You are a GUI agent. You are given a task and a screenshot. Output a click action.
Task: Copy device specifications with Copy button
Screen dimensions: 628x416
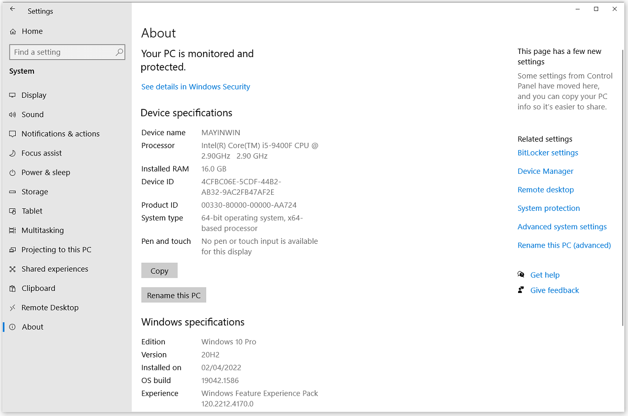pos(160,271)
